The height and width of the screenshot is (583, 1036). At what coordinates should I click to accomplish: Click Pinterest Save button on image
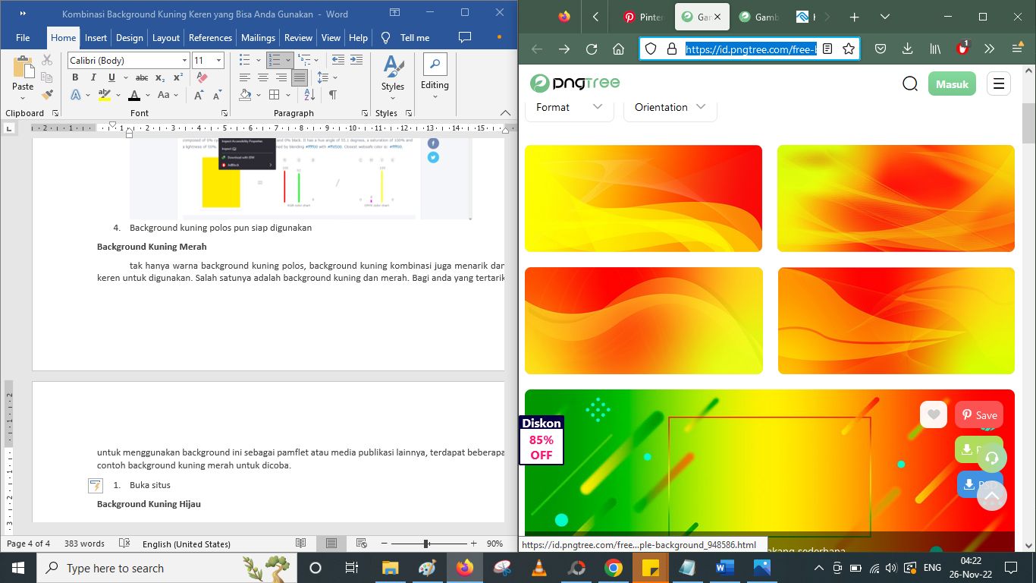979,415
